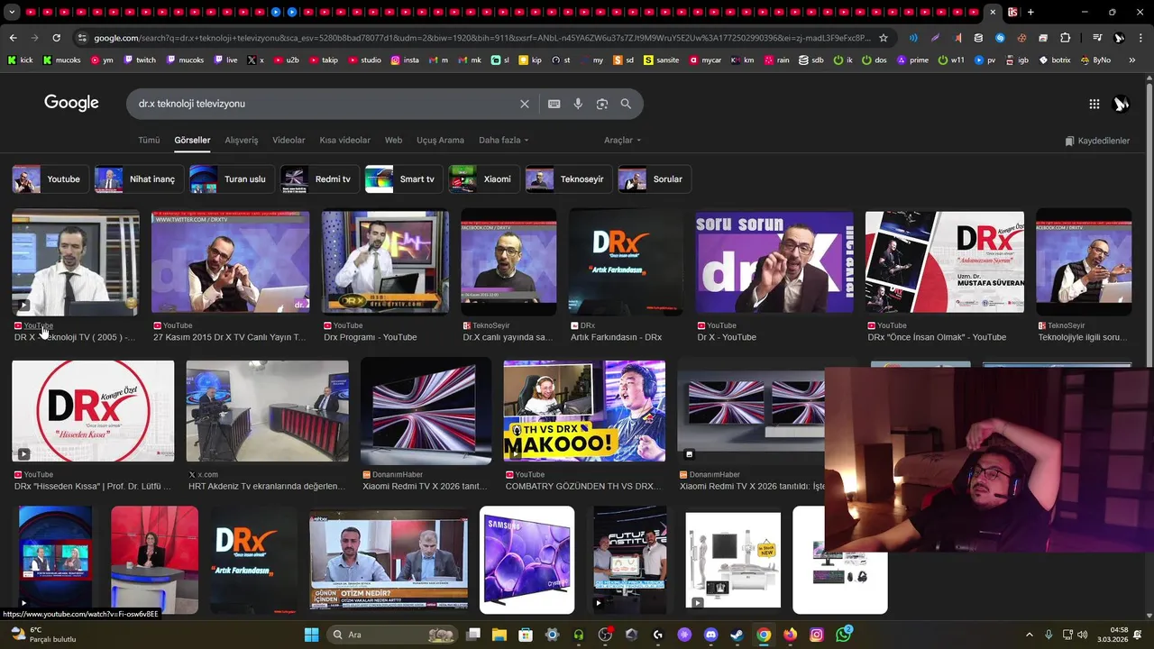Go to the Google logo homepage
Image resolution: width=1154 pixels, height=649 pixels.
(x=71, y=103)
